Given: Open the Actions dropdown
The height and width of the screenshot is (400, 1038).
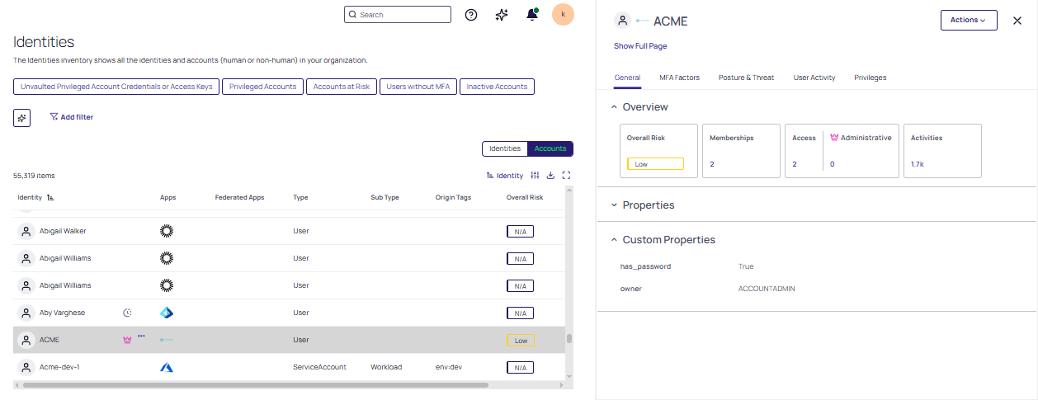Looking at the screenshot, I should [x=968, y=21].
